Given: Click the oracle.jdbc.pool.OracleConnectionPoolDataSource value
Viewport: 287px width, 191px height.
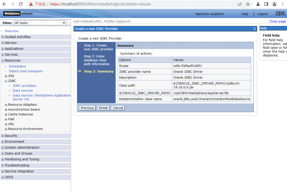Looking at the screenshot, I should coord(212,99).
